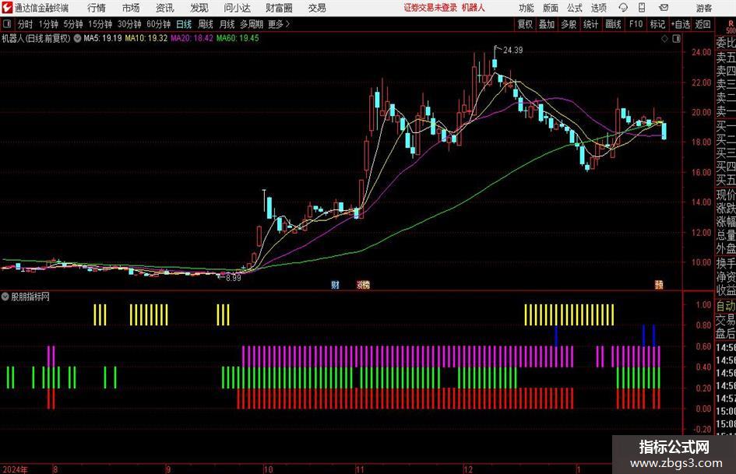Select the 月线 monthly tab
Screen dimensions: 736x474
(x=227, y=24)
